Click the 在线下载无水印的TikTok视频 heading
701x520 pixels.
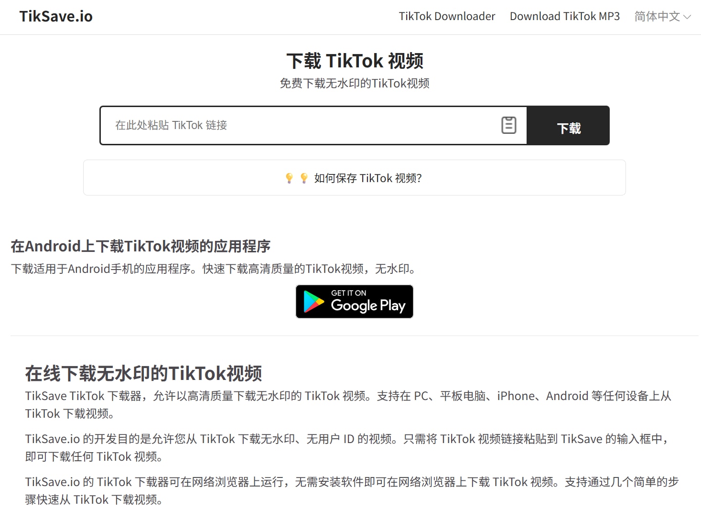click(143, 373)
